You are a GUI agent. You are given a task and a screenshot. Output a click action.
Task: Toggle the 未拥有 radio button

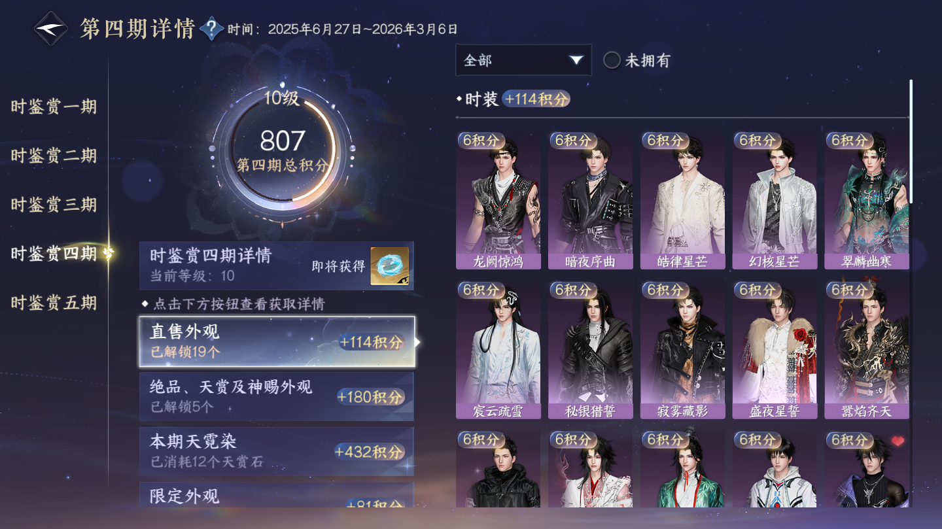(x=612, y=61)
